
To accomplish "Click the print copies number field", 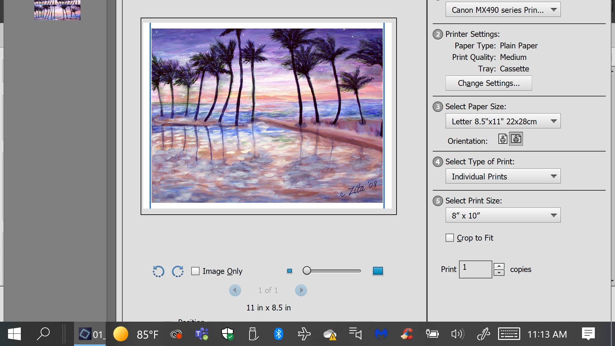I will point(475,269).
